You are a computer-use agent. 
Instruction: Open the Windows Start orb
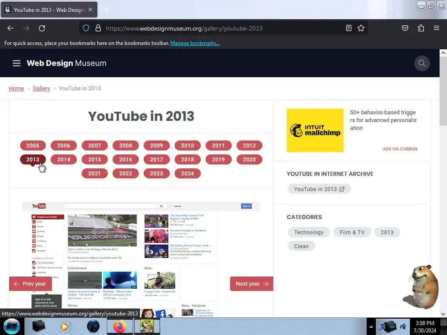(x=11, y=326)
